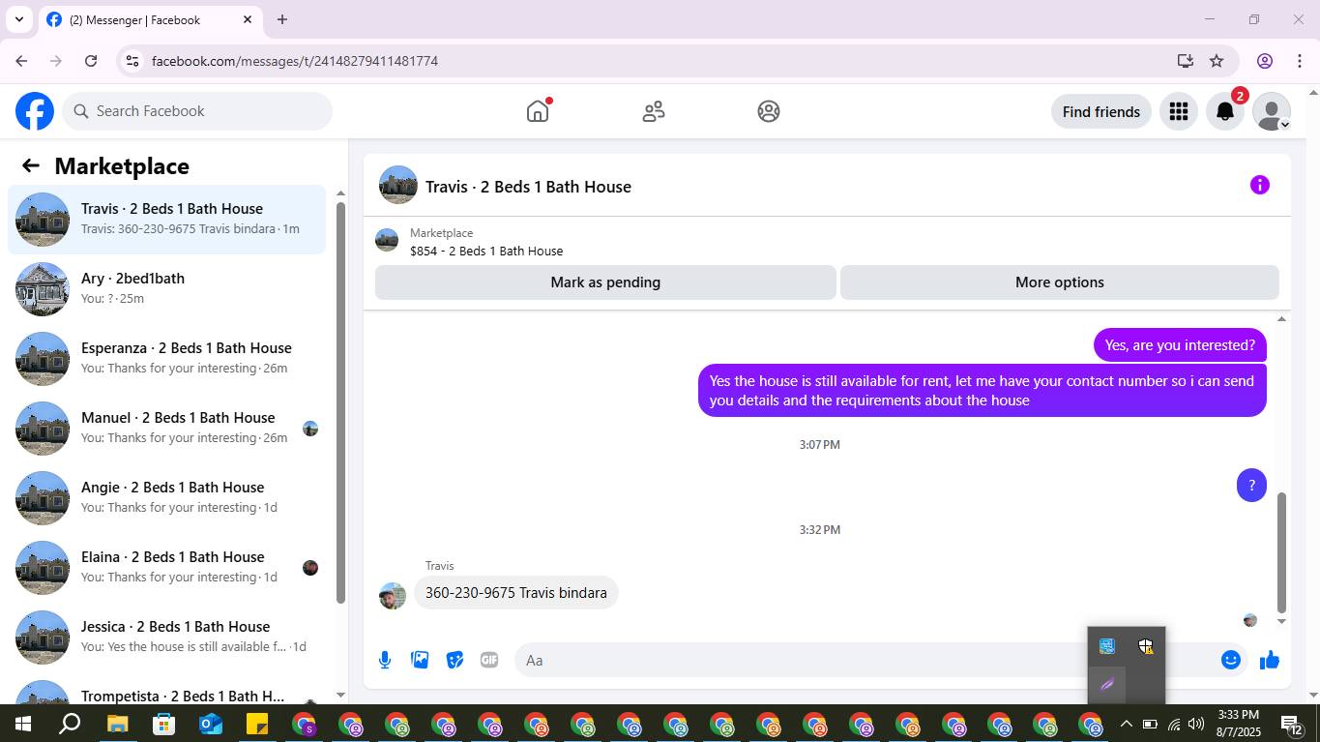Click the chat messages scrollbar thumb
This screenshot has height=742, width=1320.
click(1282, 551)
